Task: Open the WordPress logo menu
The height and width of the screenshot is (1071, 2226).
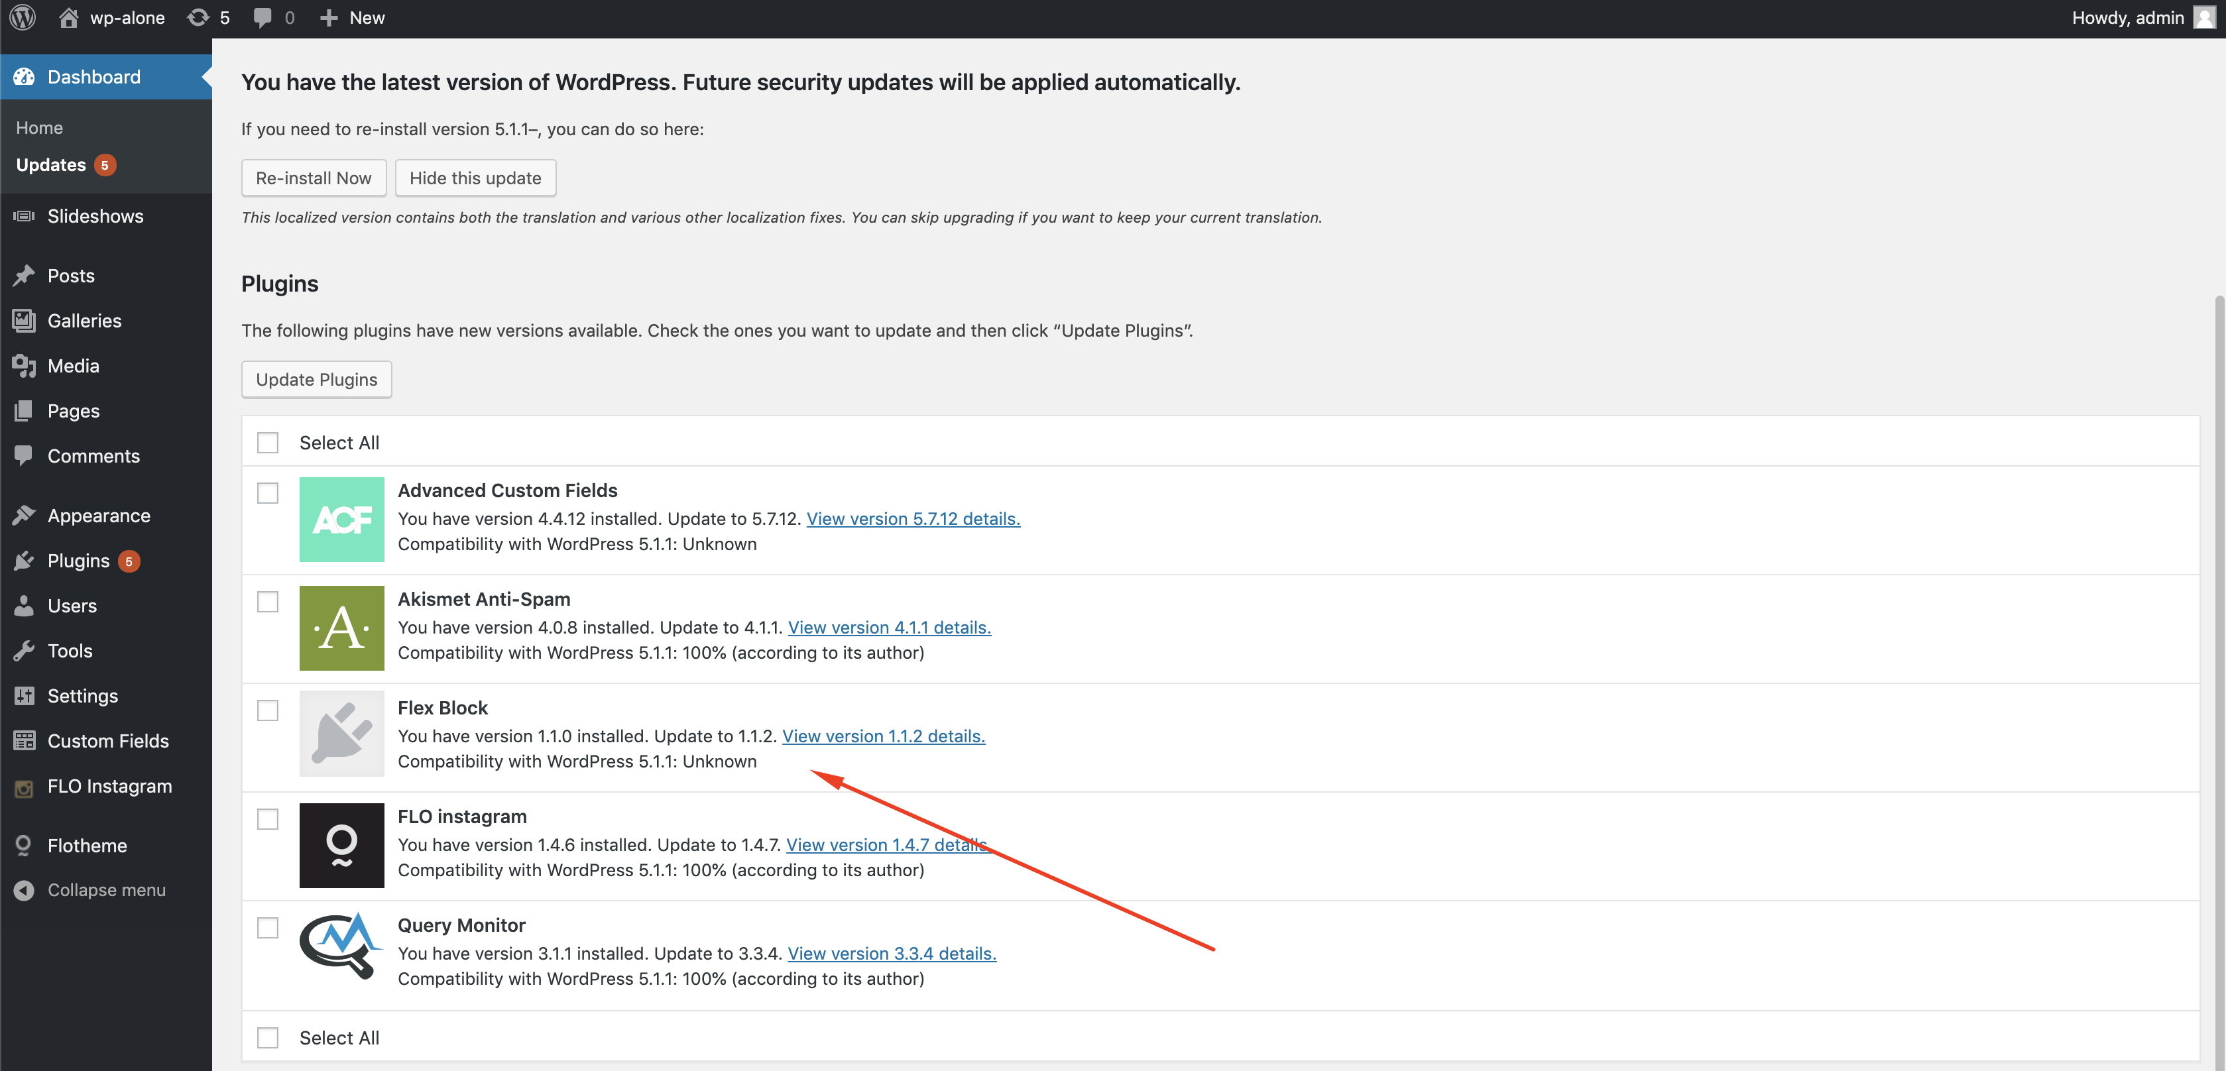Action: click(x=23, y=17)
